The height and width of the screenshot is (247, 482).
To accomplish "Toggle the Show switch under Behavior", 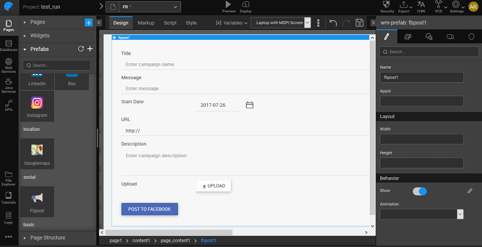I will coord(420,191).
